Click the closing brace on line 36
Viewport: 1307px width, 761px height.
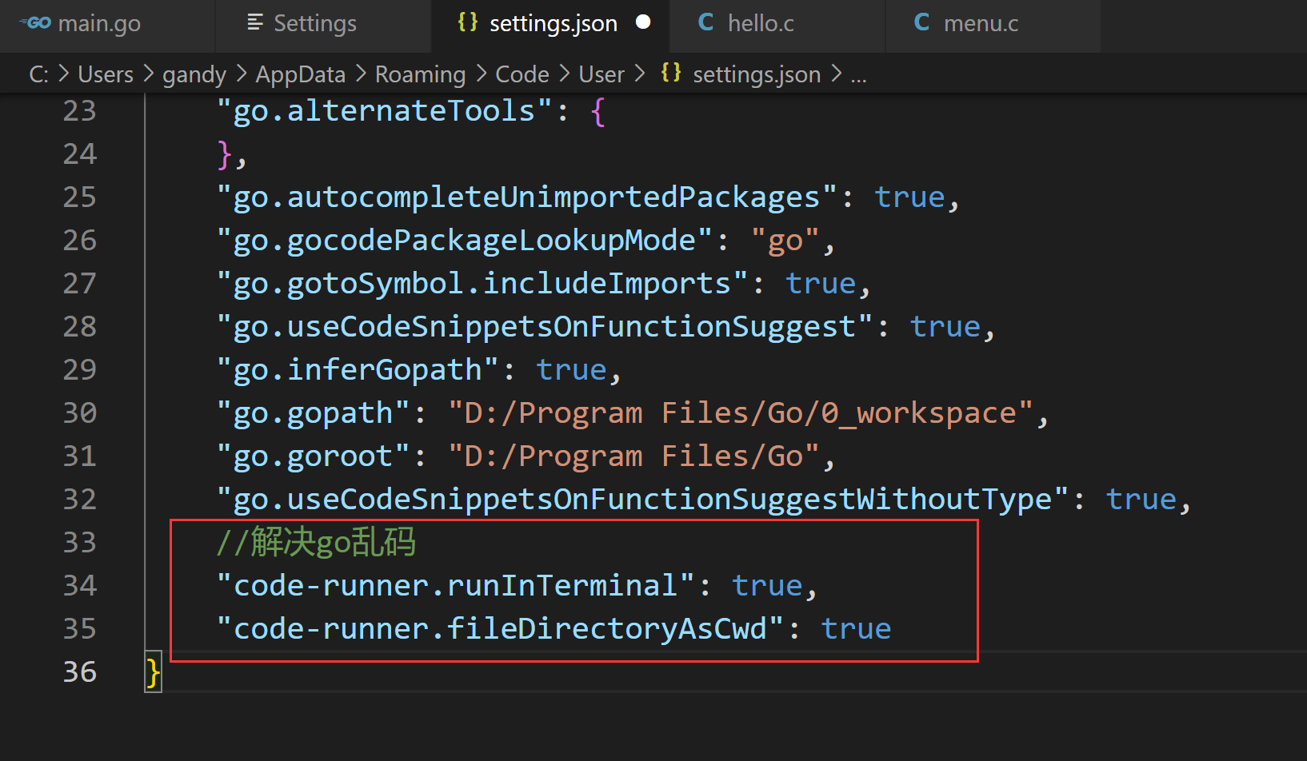tap(153, 672)
